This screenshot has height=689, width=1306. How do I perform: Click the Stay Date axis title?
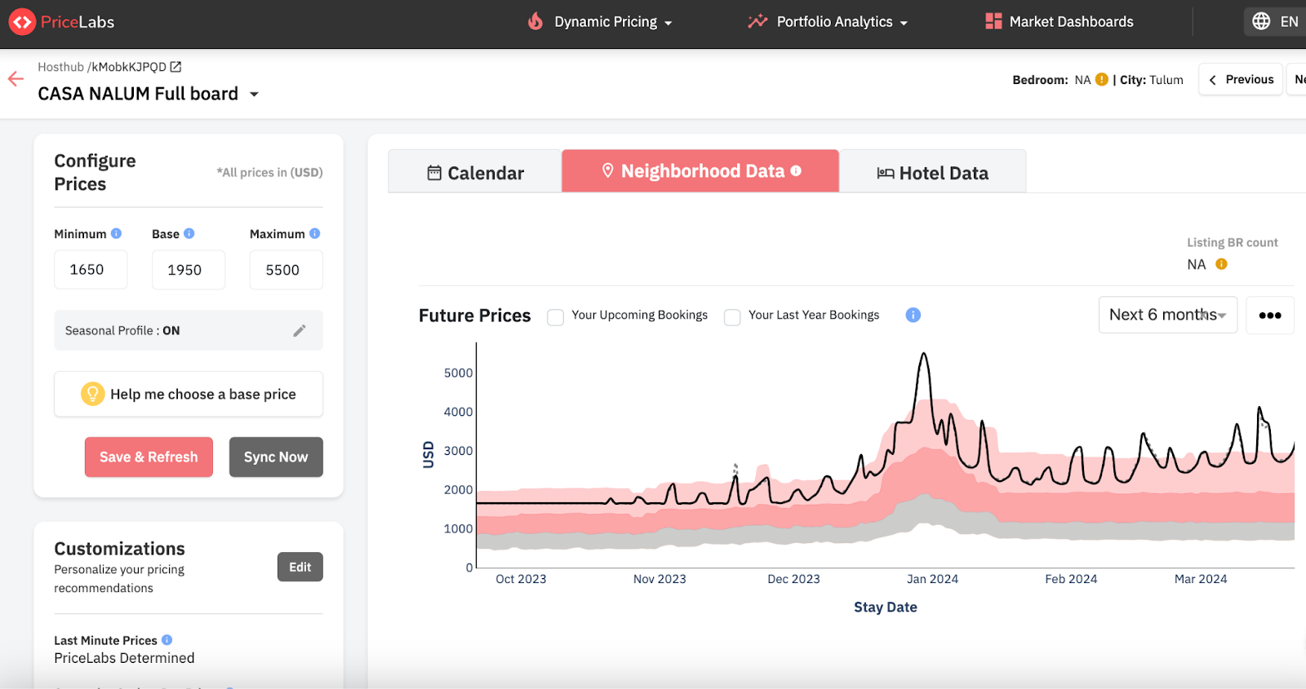(x=886, y=607)
